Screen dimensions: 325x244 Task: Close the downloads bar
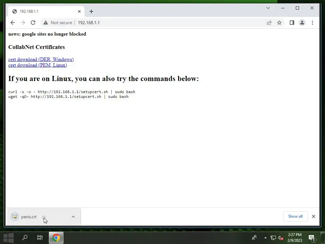[x=314, y=216]
